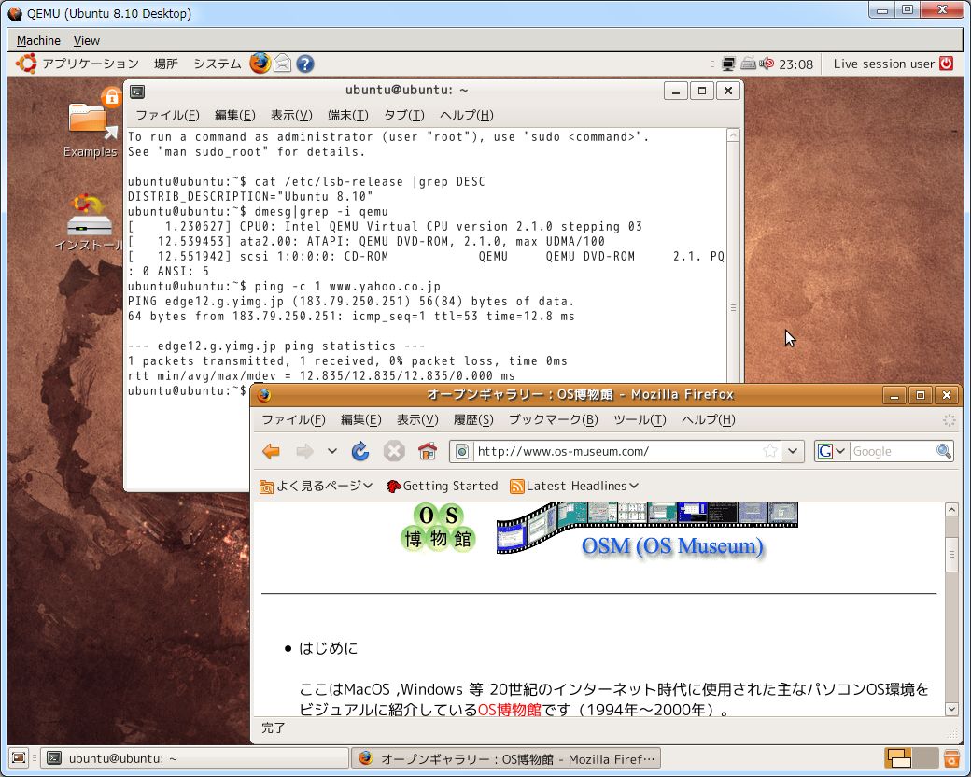Click Firefox Forward arrow button
971x777 pixels.
[304, 451]
